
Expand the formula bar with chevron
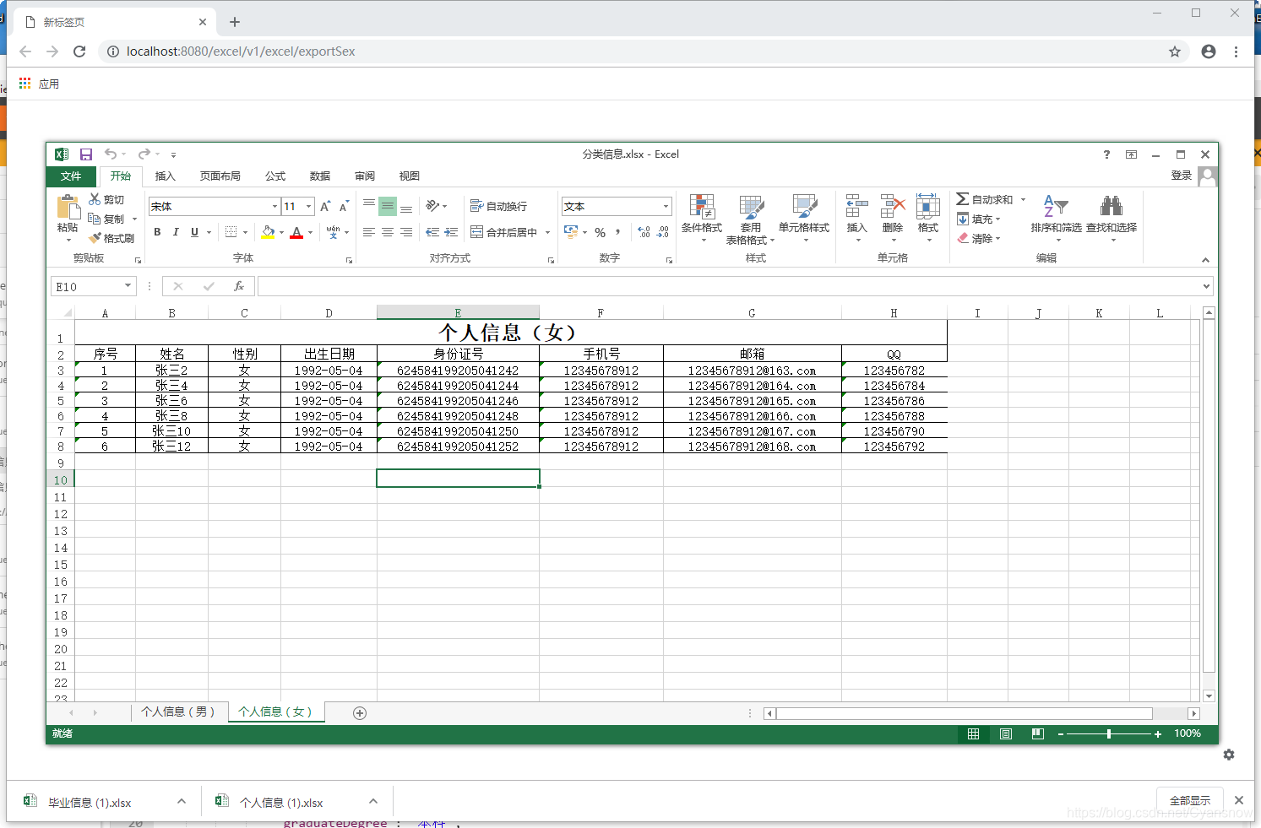(x=1206, y=286)
